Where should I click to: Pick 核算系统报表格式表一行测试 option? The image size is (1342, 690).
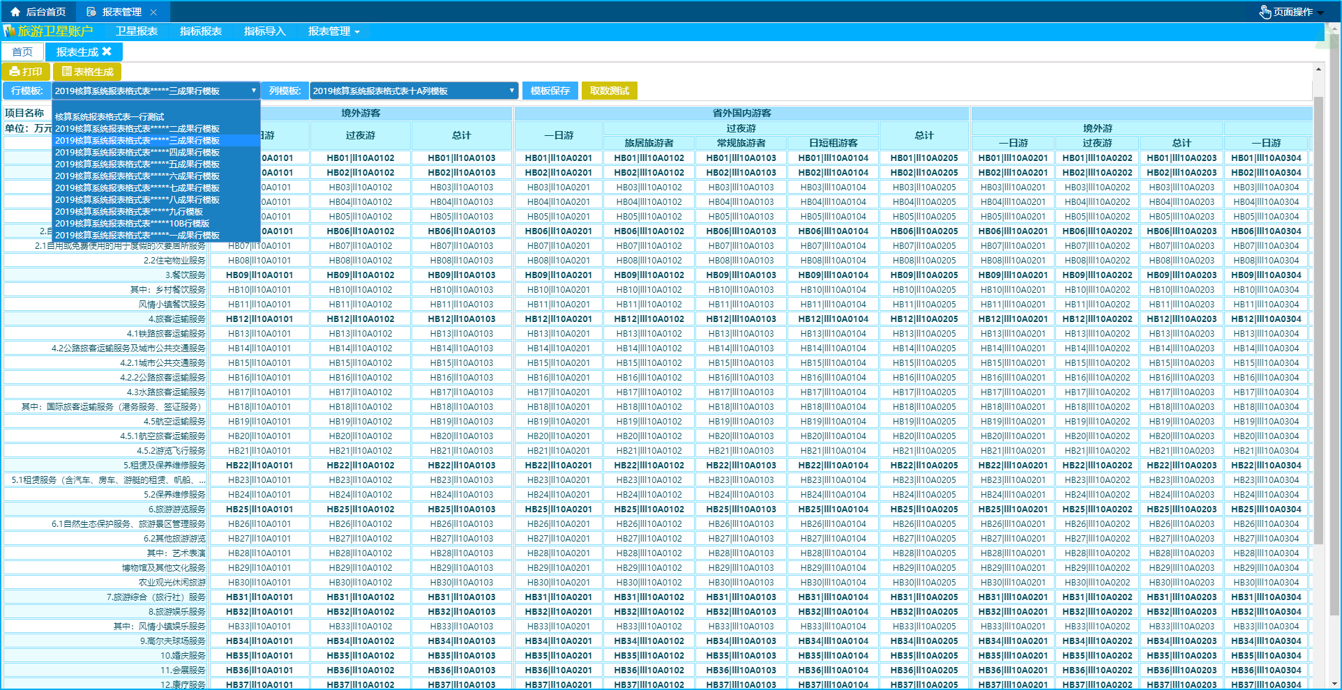[110, 117]
